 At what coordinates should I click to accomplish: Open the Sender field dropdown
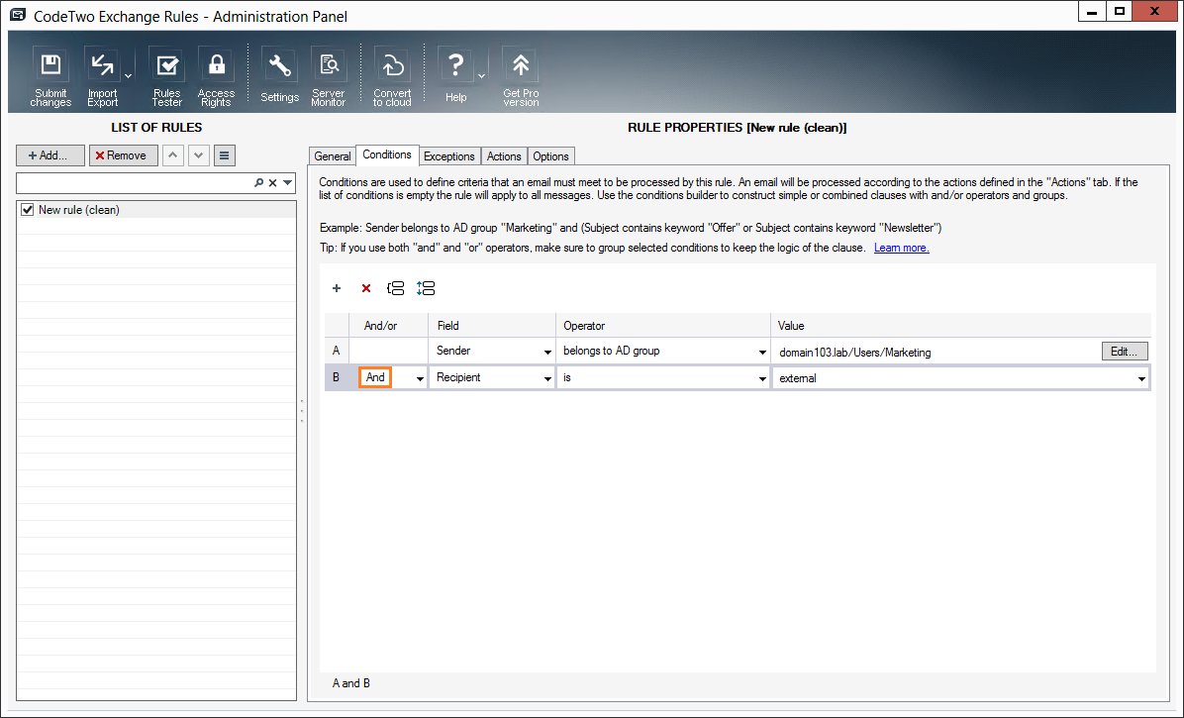(x=547, y=352)
